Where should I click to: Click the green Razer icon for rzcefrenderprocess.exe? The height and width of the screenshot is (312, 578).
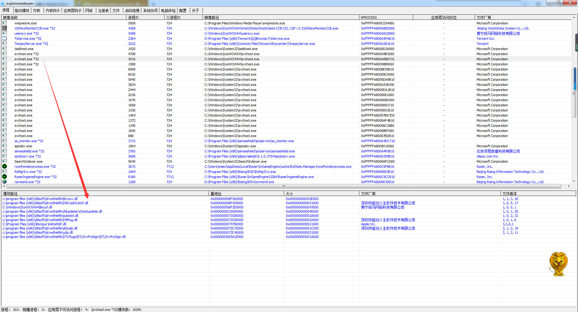pyautogui.click(x=5, y=167)
